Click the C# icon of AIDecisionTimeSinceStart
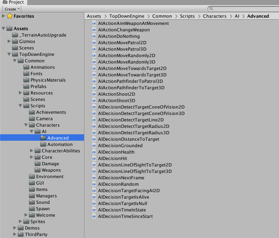Screen dimensions: 279x238 pyautogui.click(x=94, y=216)
